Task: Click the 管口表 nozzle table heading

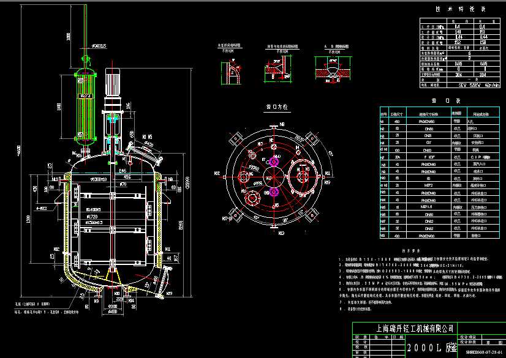Action: coord(447,101)
